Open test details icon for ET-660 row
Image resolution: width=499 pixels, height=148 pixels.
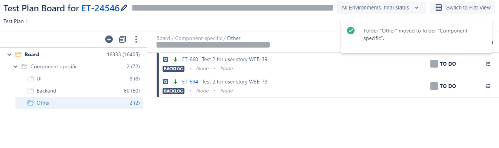[488, 64]
